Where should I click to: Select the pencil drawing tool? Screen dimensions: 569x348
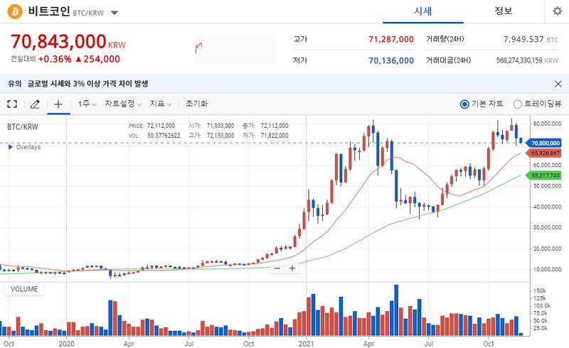35,104
